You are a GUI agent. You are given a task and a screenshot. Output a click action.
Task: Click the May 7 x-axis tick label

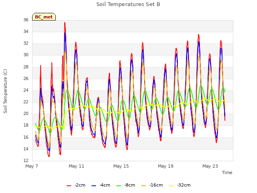pos(32,166)
